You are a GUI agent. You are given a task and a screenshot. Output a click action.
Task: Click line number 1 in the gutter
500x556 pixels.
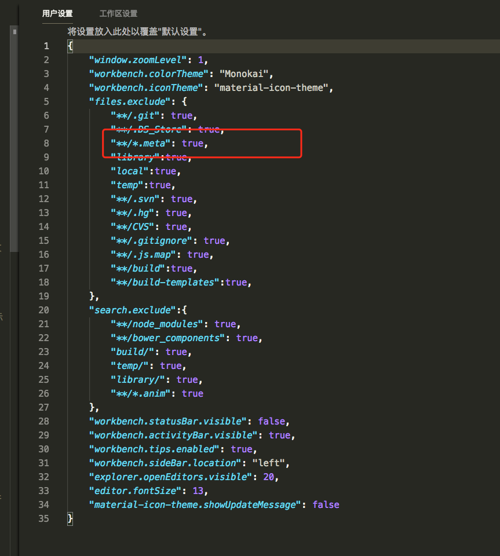click(46, 46)
